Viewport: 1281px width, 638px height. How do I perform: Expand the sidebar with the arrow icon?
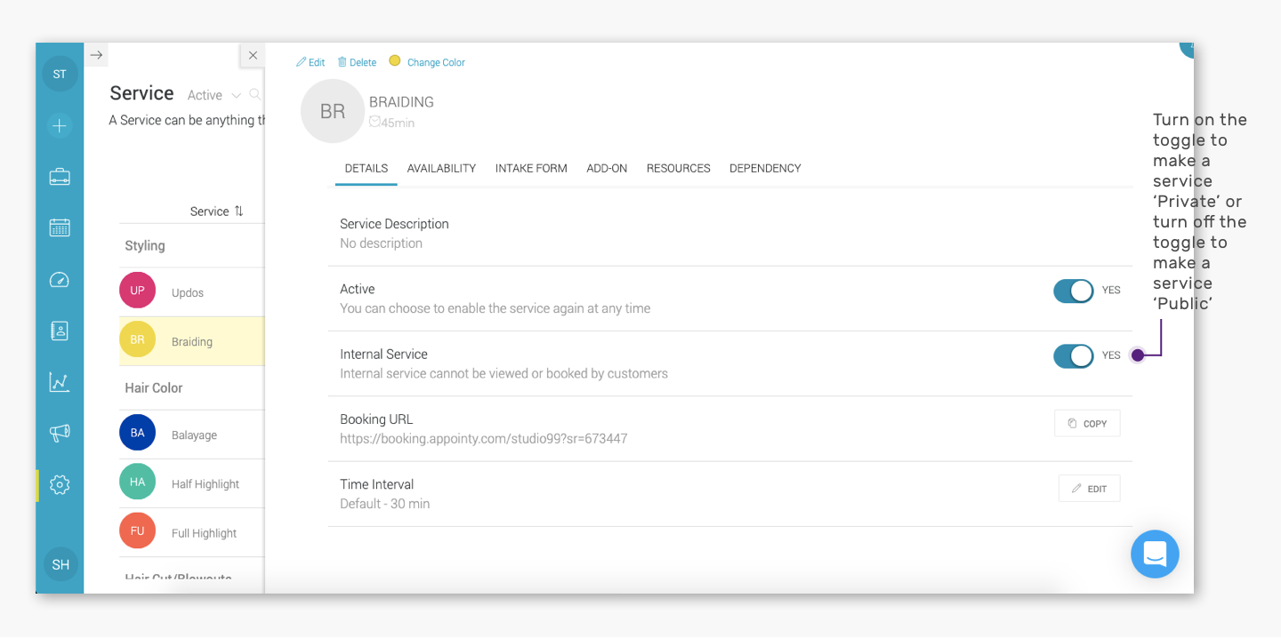pos(97,55)
